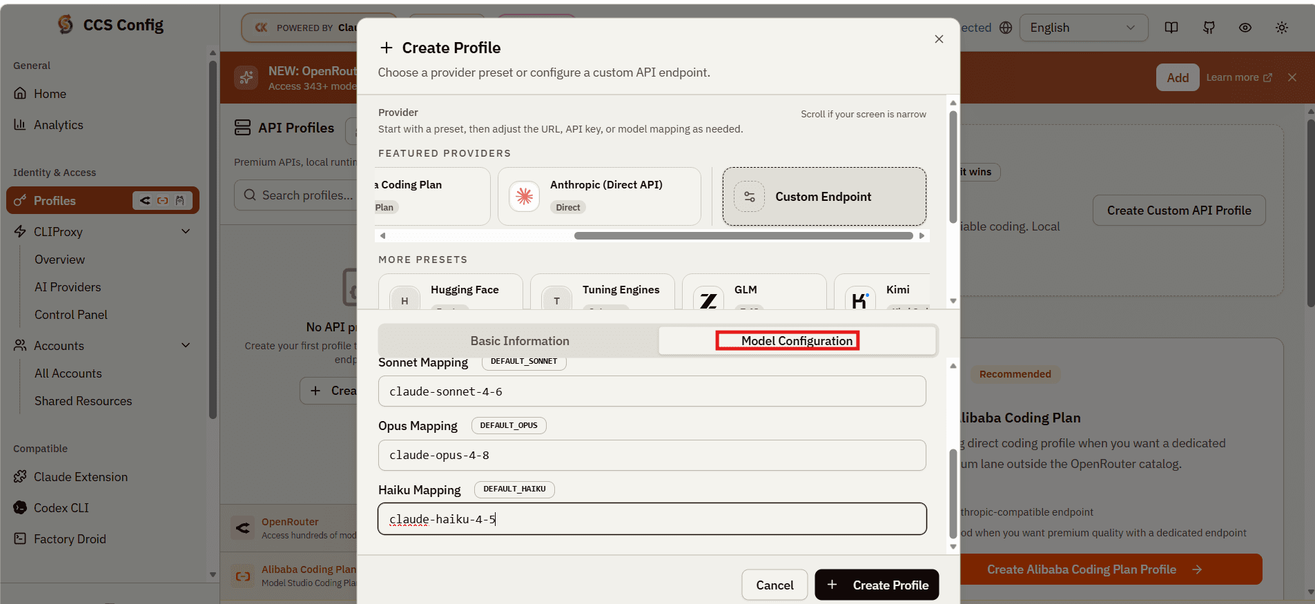This screenshot has height=604, width=1315.
Task: Switch to Model Configuration tab
Action: point(797,341)
